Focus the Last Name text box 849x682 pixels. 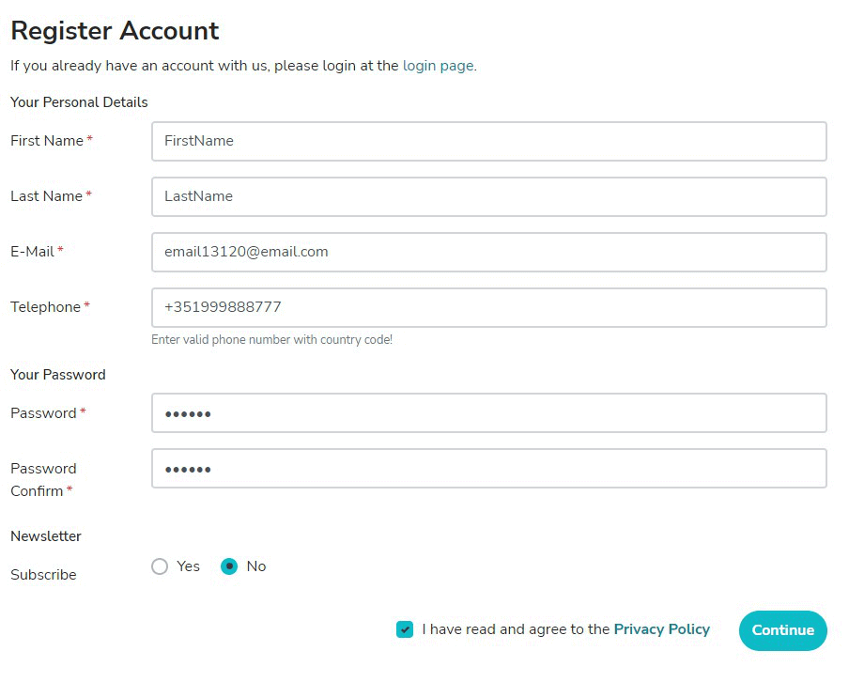pos(488,196)
